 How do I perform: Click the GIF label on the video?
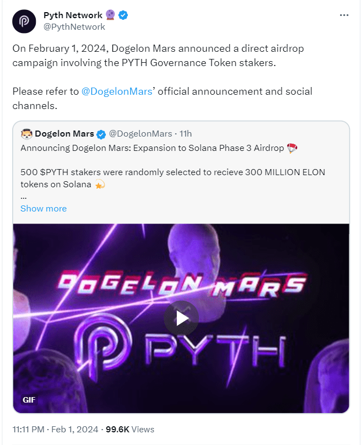pyautogui.click(x=28, y=400)
